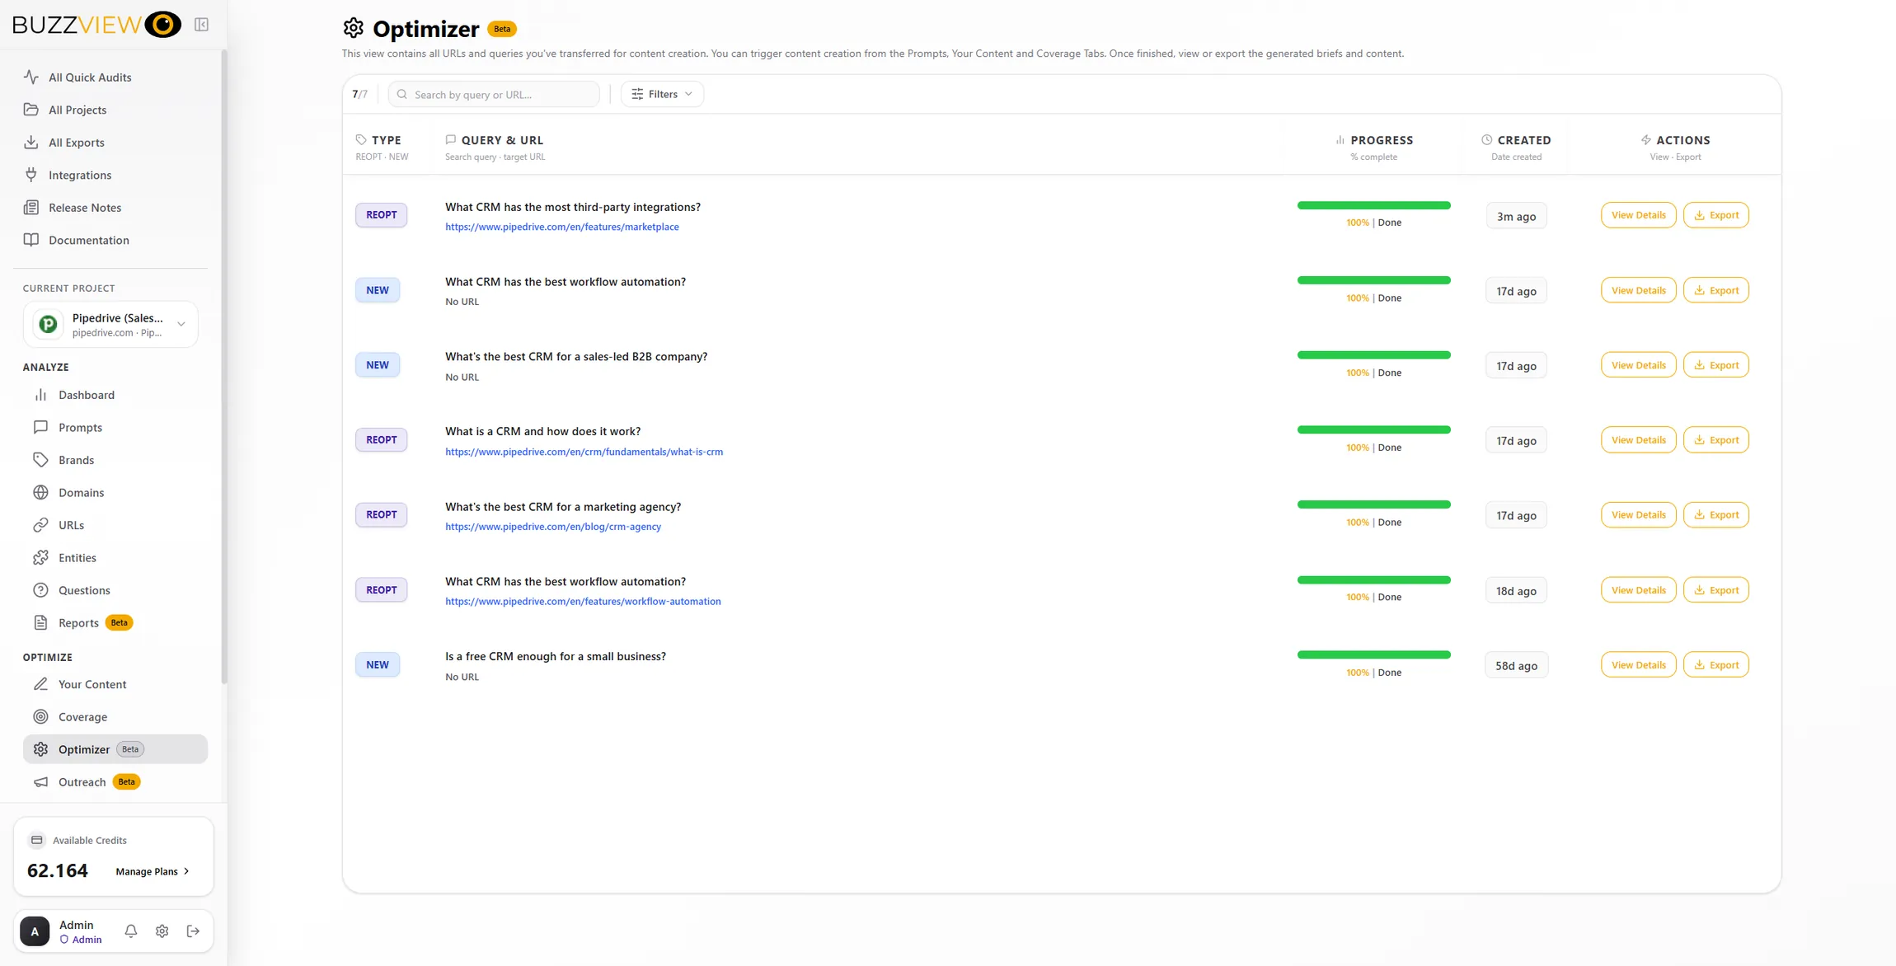The height and width of the screenshot is (966, 1896).
Task: View Details for third-party integrations query
Action: (x=1638, y=215)
